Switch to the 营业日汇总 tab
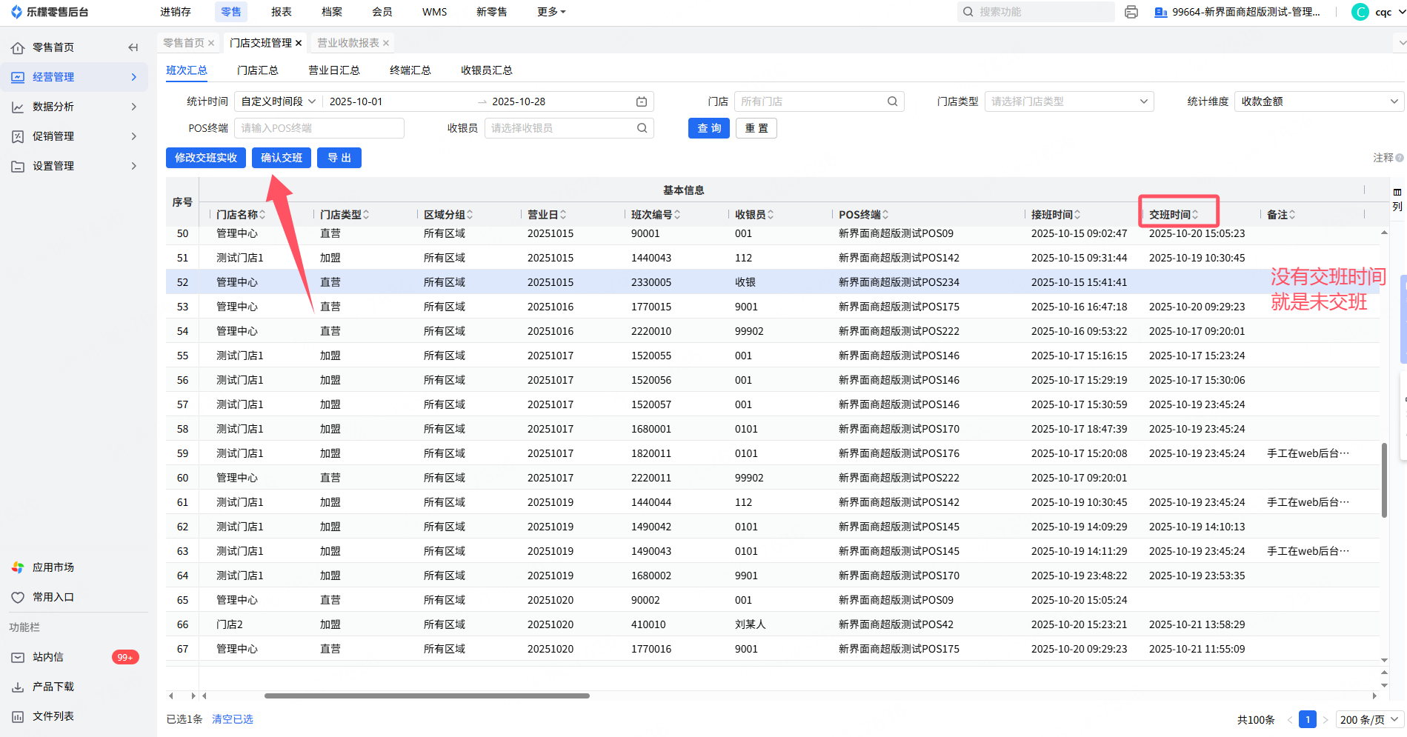The height and width of the screenshot is (737, 1407). (x=333, y=70)
